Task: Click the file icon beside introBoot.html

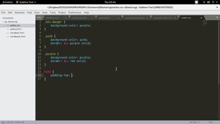Action: coord(8,33)
